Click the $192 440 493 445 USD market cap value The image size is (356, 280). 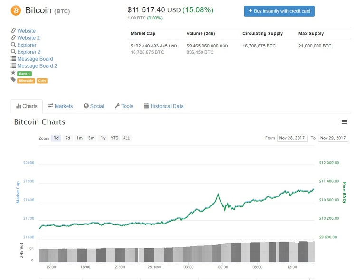point(154,46)
